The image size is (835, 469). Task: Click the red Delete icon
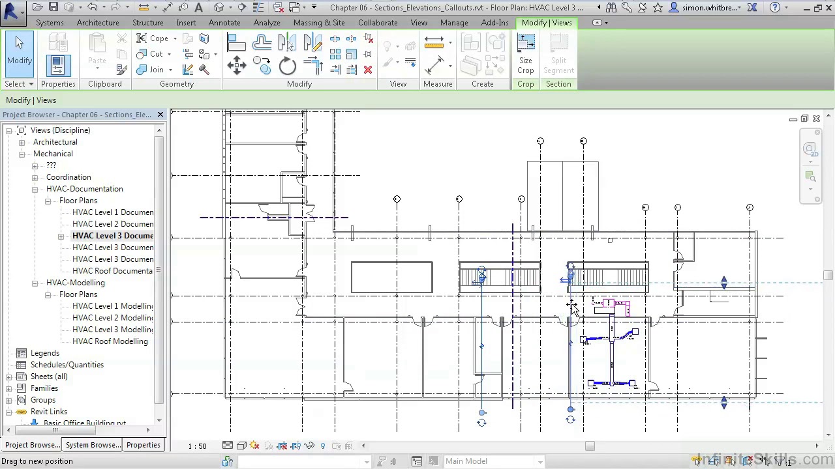pyautogui.click(x=368, y=70)
